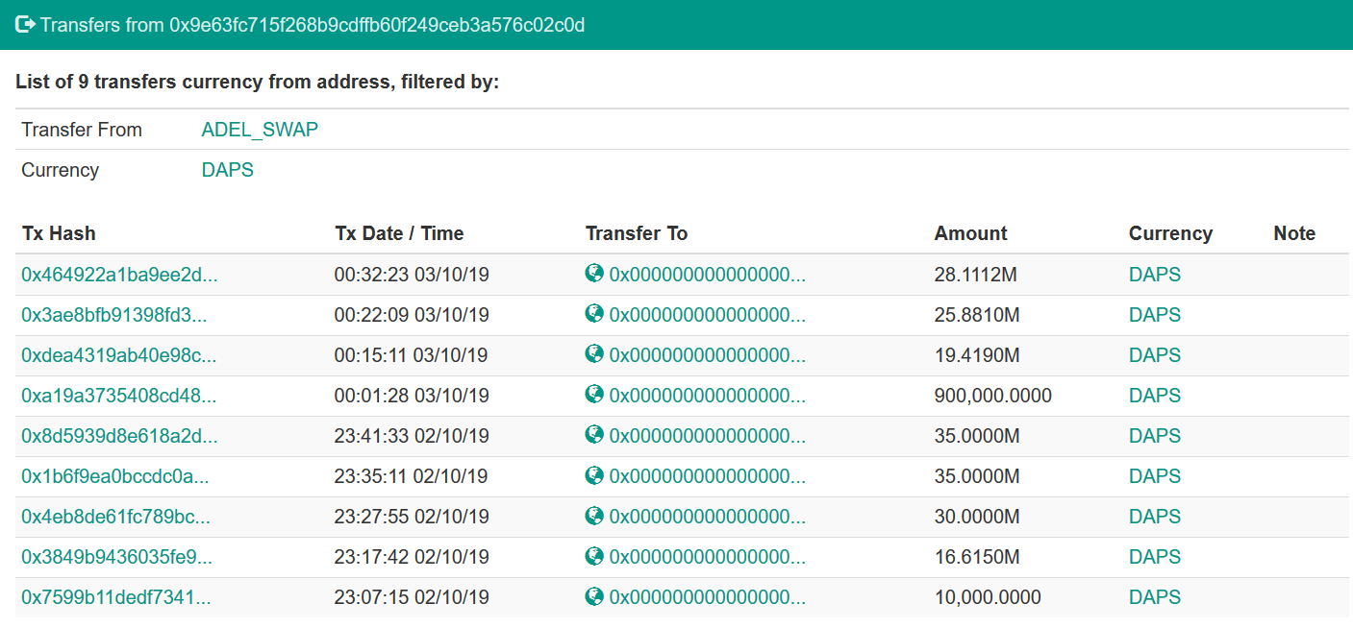The height and width of the screenshot is (628, 1353).
Task: Open transaction 0x7599b11dedf7341...
Action: pyautogui.click(x=116, y=597)
